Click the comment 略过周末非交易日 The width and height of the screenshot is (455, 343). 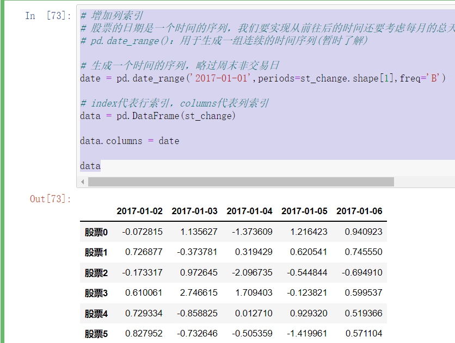coord(237,66)
